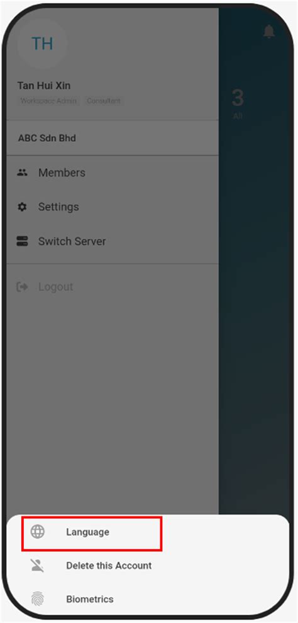298x623 pixels.
Task: Tap the Switch Server icon
Action: pyautogui.click(x=22, y=241)
